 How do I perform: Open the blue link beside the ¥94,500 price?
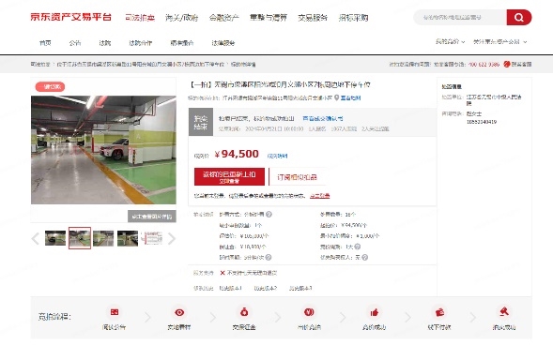[277, 156]
